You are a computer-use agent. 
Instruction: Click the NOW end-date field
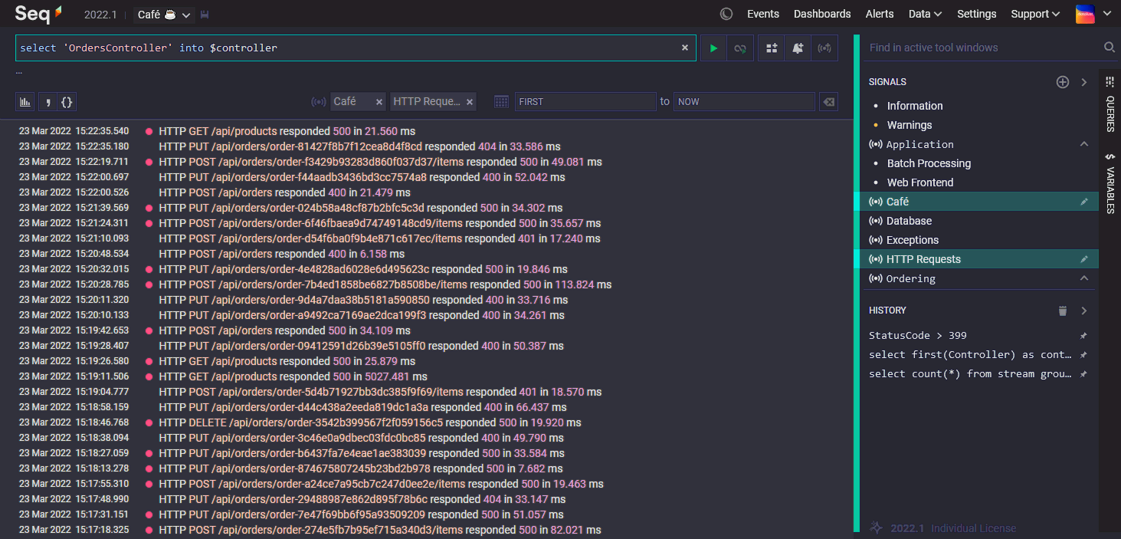coord(743,101)
